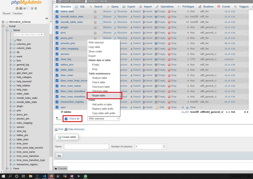Uncheck the proxies_priv table checkbox
This screenshot has width=253, height=179.
57,43
